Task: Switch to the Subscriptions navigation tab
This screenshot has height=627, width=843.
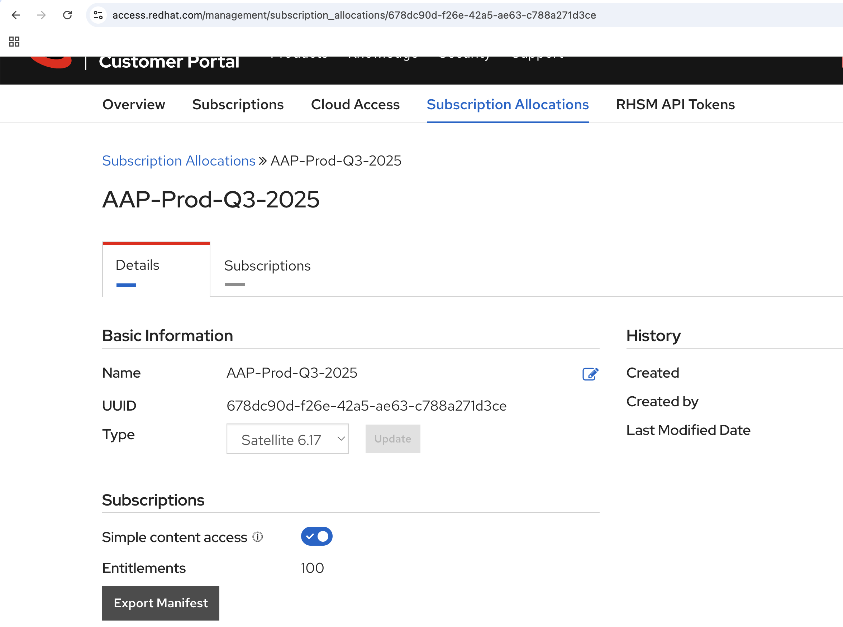Action: click(x=238, y=104)
